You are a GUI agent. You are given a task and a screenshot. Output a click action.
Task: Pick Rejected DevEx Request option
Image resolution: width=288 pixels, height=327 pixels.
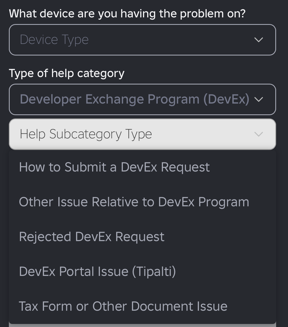tap(142, 237)
